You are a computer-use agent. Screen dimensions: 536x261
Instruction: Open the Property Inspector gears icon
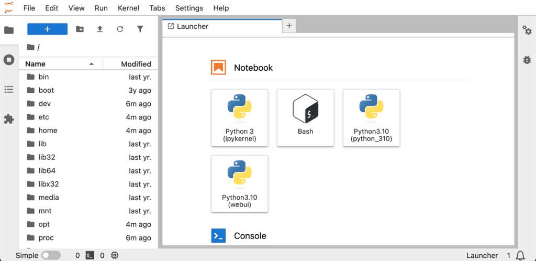tap(527, 30)
